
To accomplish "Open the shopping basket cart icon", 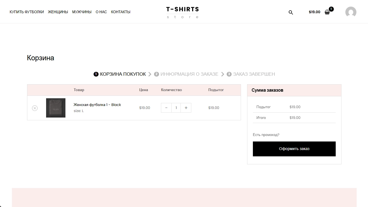I will [x=327, y=12].
